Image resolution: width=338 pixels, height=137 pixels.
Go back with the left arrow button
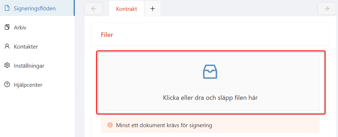click(x=93, y=8)
